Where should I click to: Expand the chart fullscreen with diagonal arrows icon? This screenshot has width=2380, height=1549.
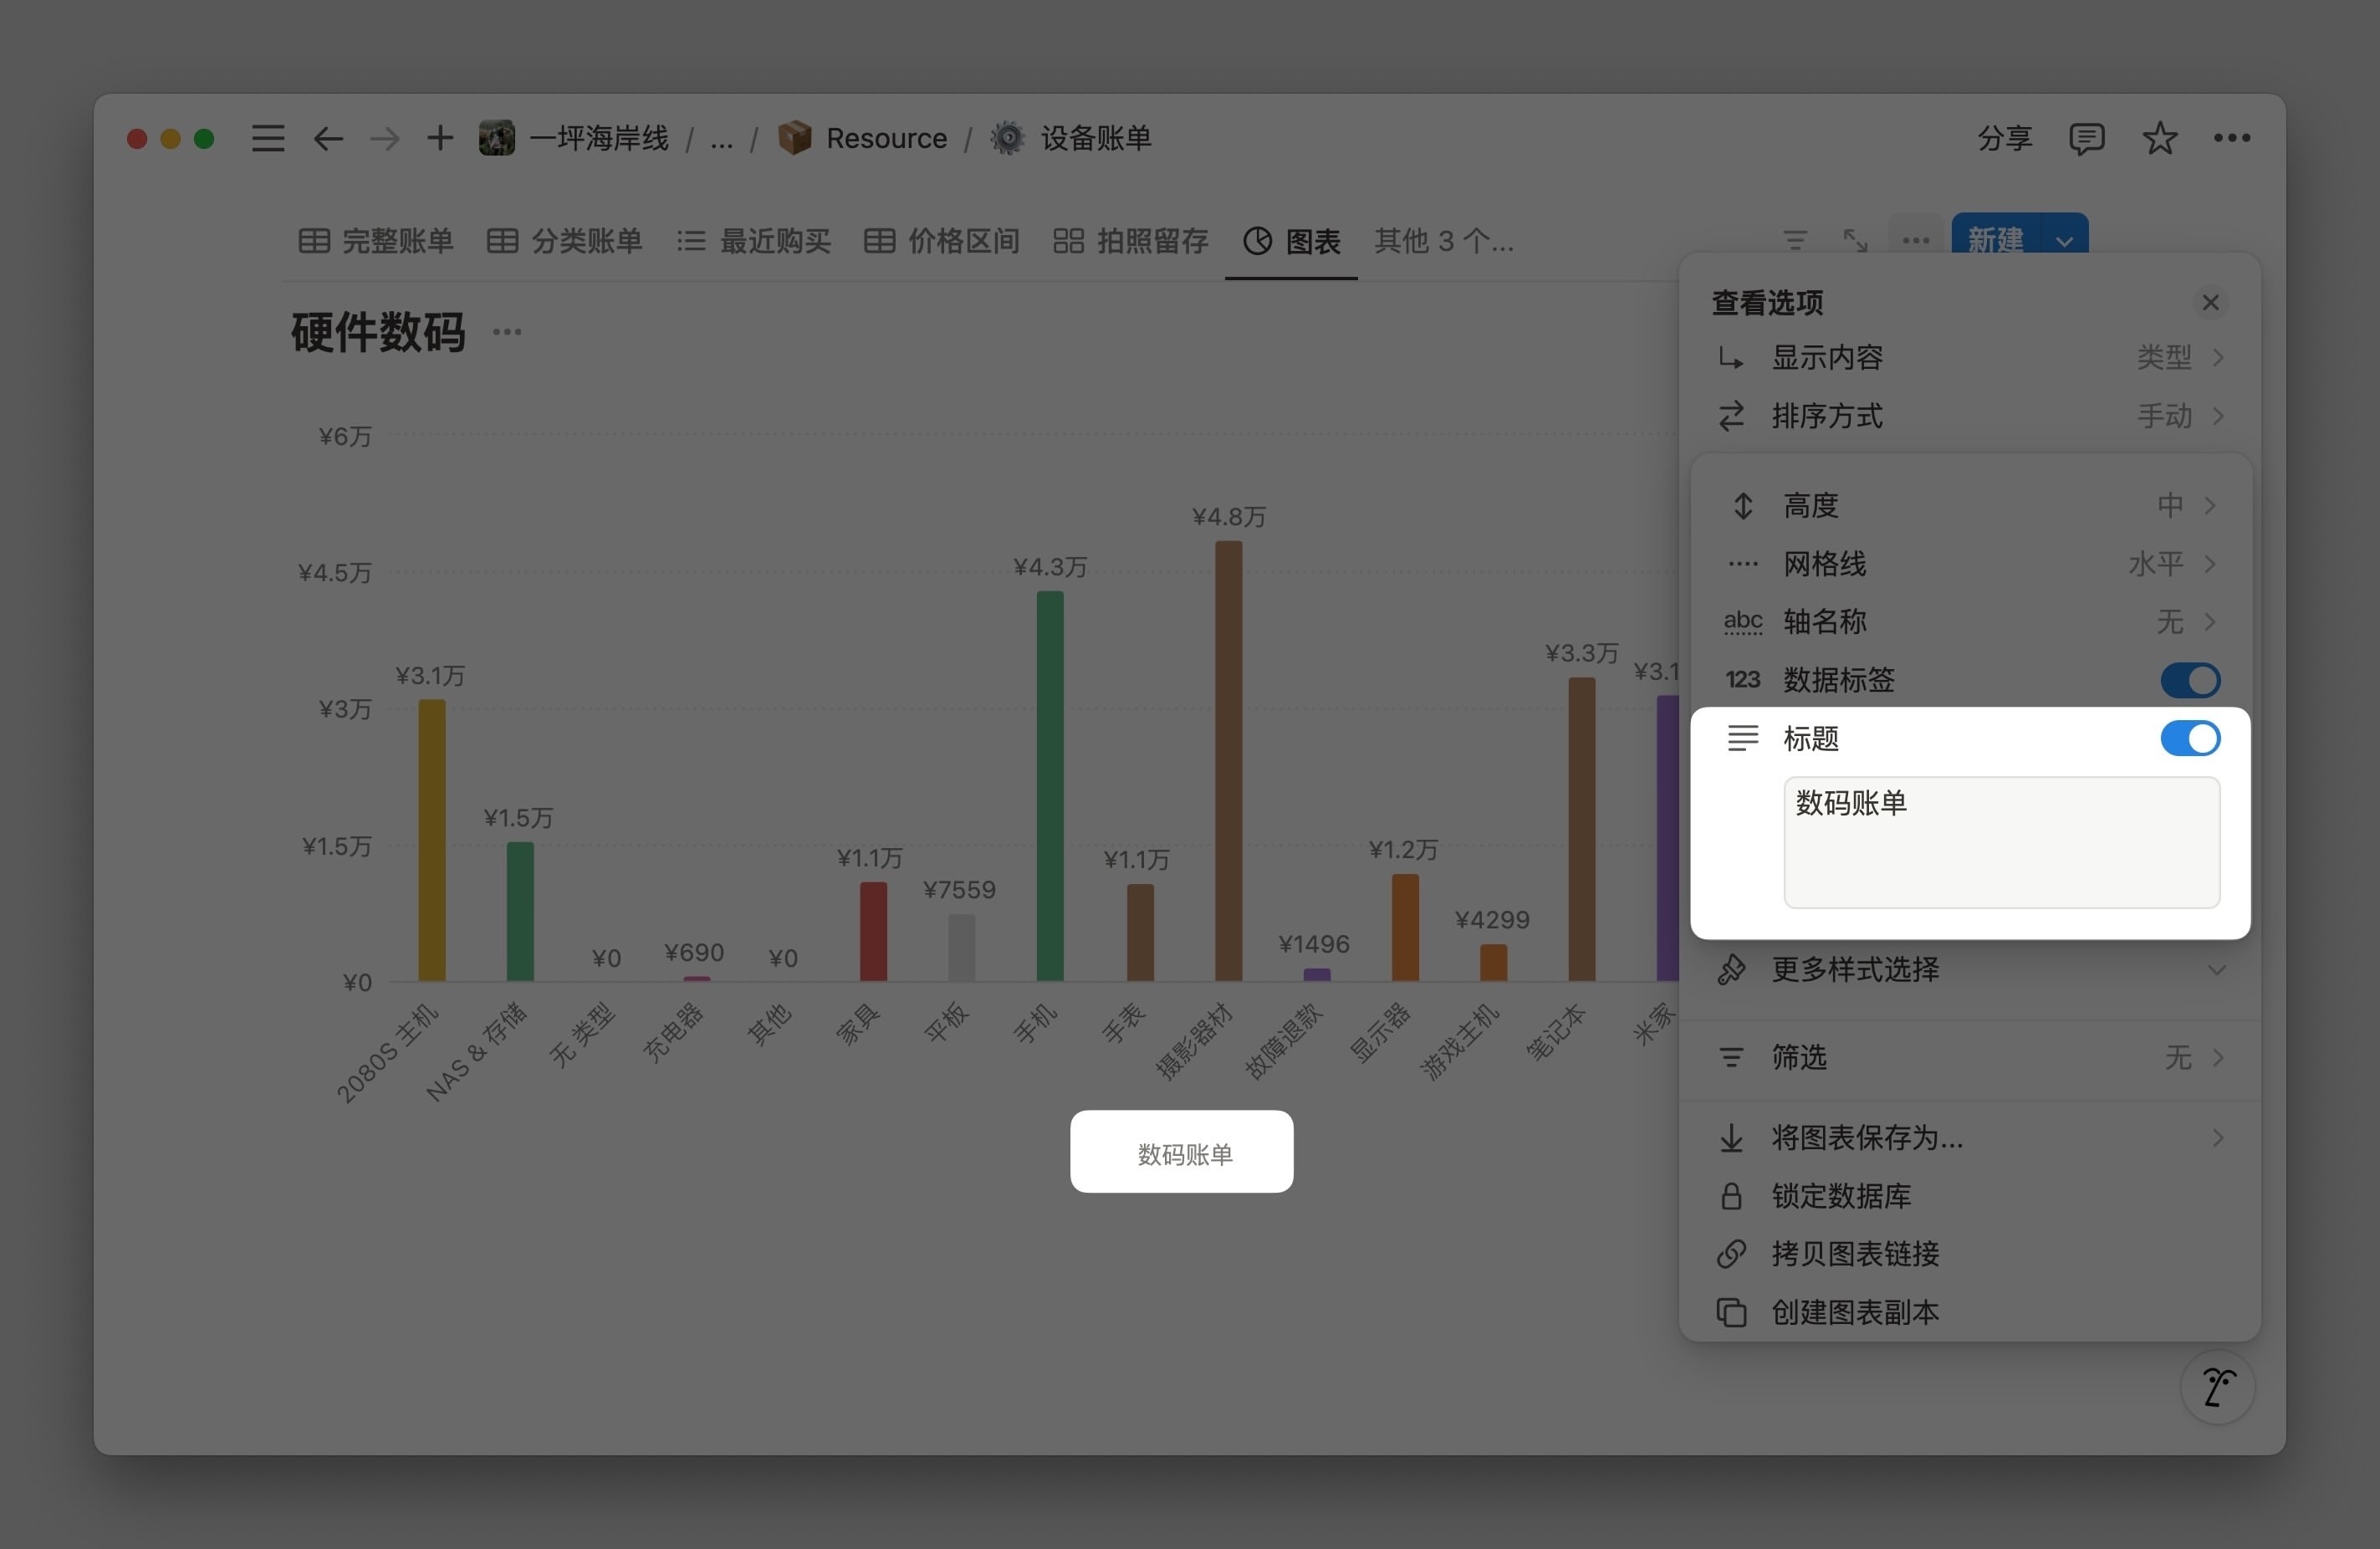[x=1855, y=240]
